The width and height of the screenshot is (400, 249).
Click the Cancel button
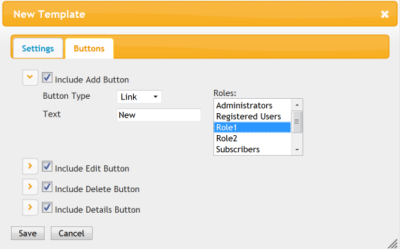point(71,233)
